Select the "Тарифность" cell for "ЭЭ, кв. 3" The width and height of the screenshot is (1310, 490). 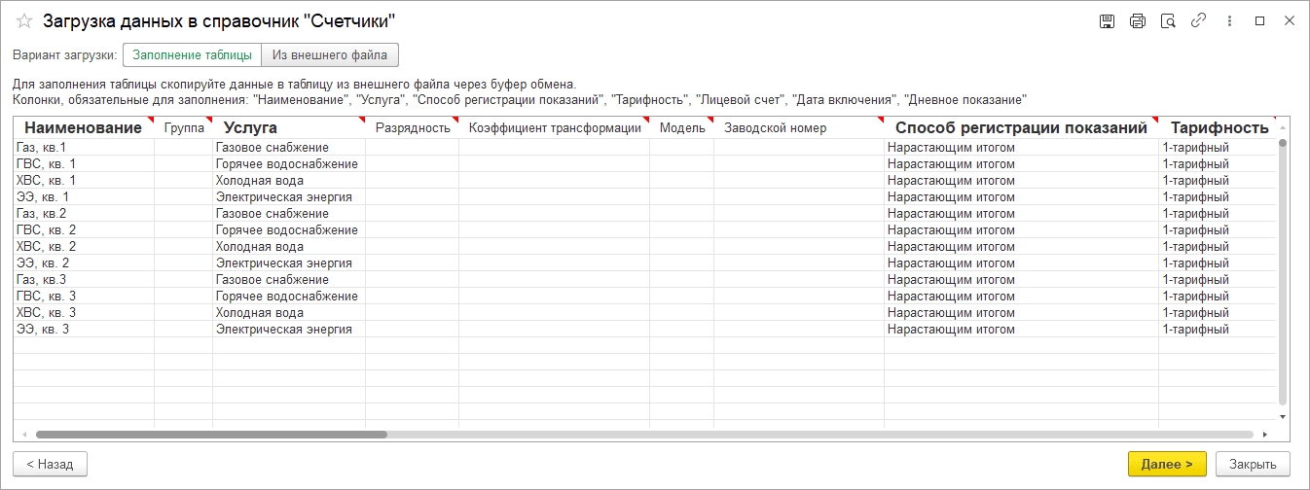[1217, 330]
